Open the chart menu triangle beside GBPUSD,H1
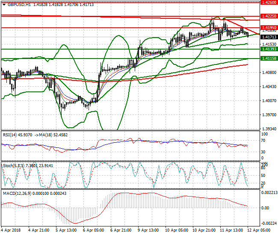 click(4, 5)
